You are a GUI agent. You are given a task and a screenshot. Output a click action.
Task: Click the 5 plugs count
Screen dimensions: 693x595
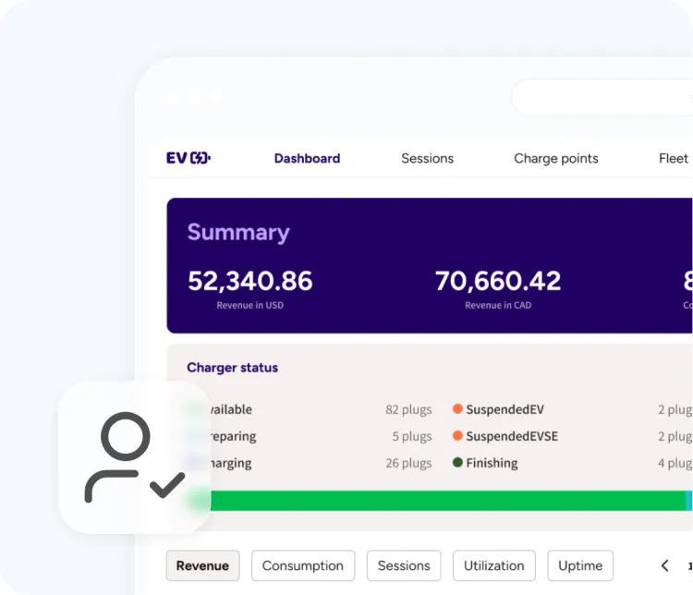(412, 437)
